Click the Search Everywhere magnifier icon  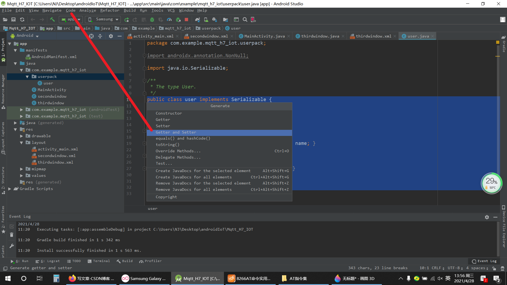[x=245, y=20]
